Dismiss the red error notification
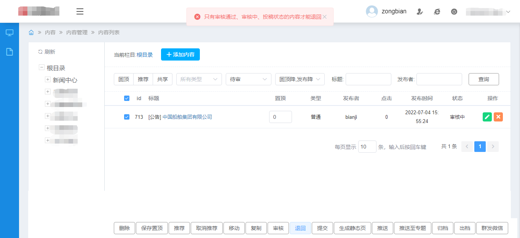Screen dimensions: 520x238 (x=325, y=17)
